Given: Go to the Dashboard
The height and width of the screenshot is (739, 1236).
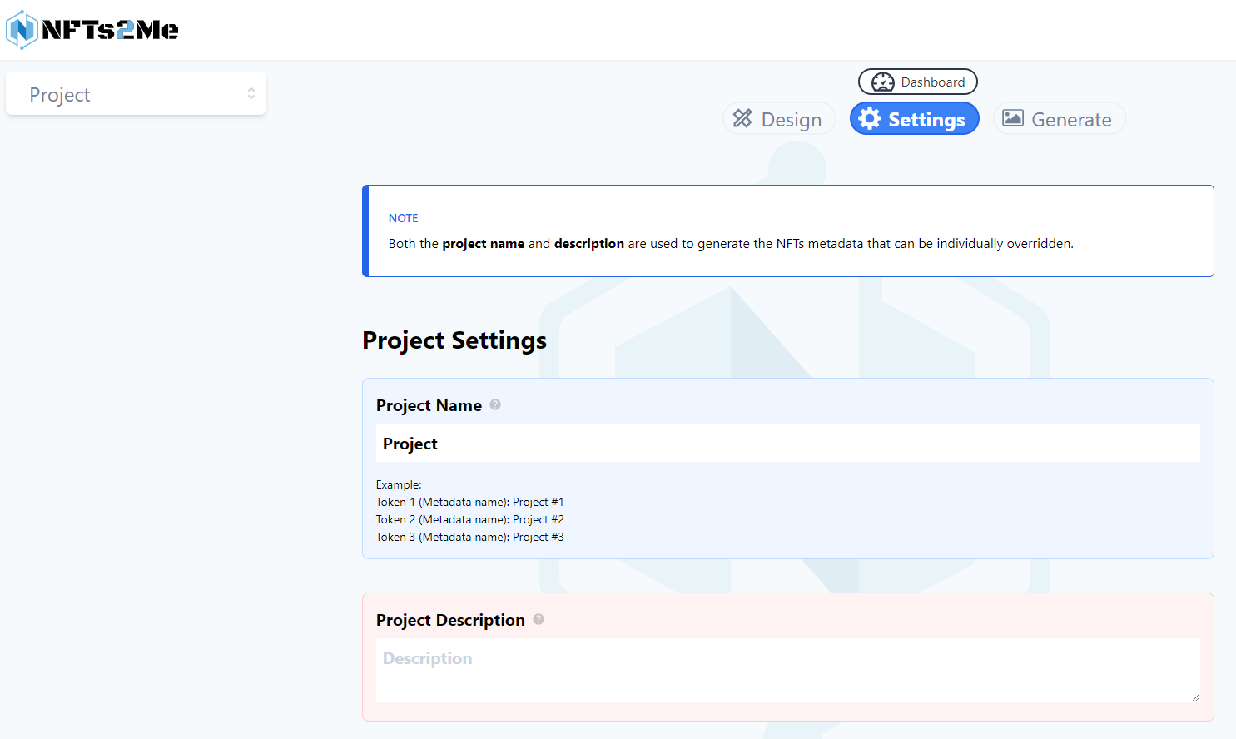Looking at the screenshot, I should (932, 82).
